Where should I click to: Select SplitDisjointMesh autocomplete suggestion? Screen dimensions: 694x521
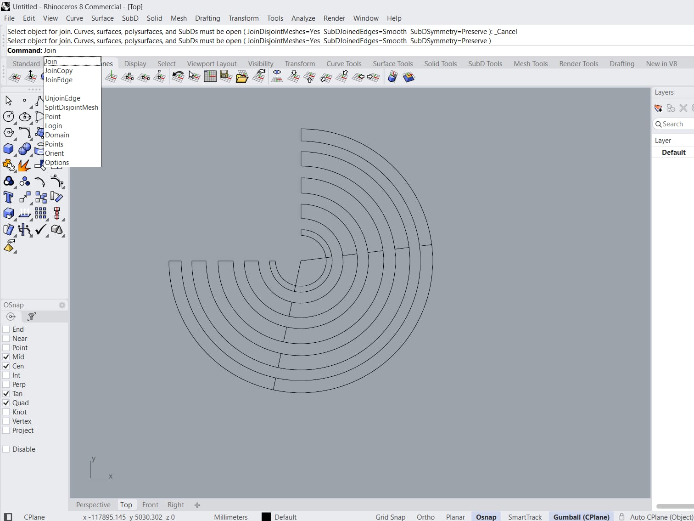72,108
